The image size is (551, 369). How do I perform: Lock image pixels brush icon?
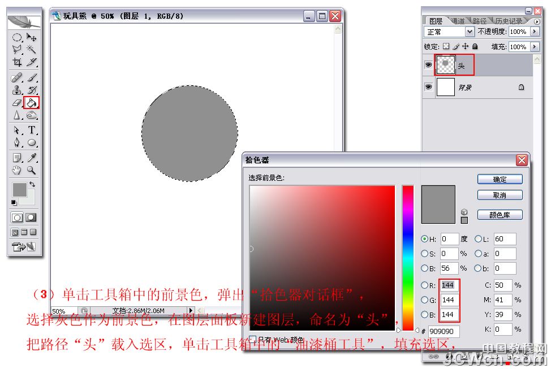tap(456, 46)
